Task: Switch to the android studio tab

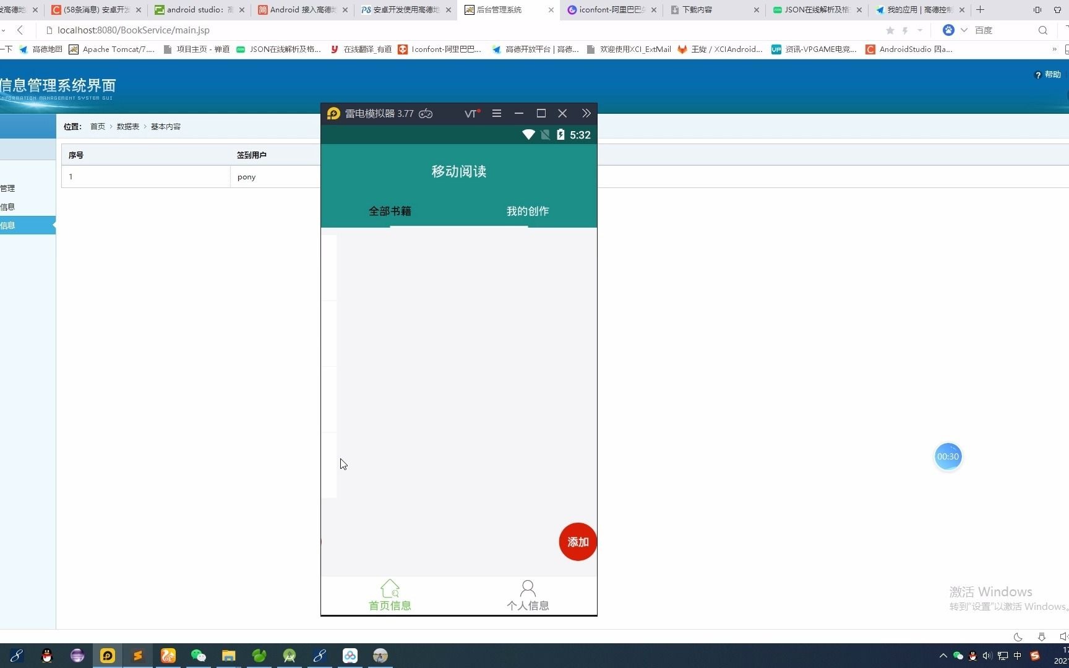Action: pyautogui.click(x=199, y=9)
